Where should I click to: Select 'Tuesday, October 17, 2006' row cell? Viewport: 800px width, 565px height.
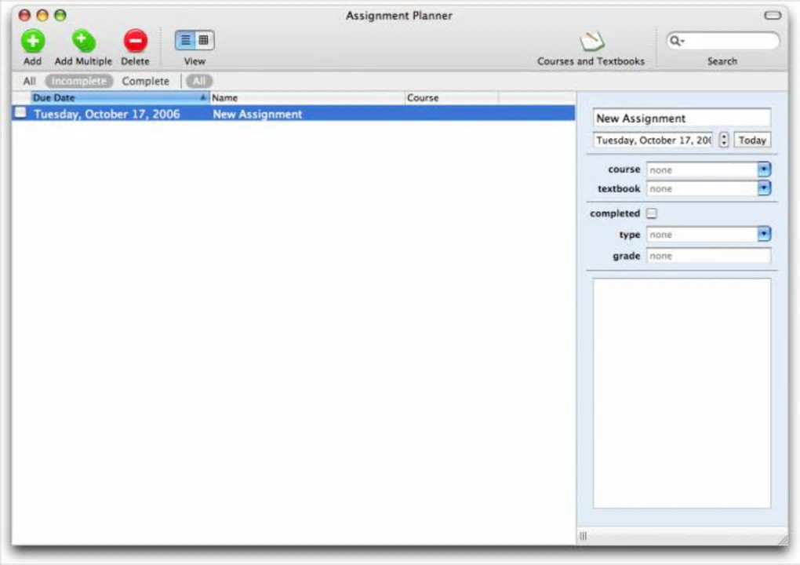click(107, 114)
